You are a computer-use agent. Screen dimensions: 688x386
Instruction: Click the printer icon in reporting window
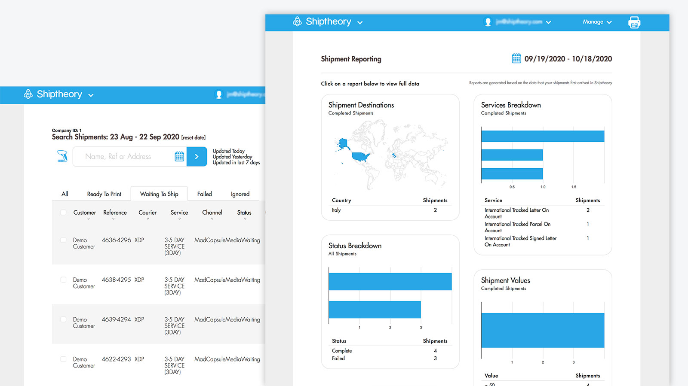[x=634, y=22]
